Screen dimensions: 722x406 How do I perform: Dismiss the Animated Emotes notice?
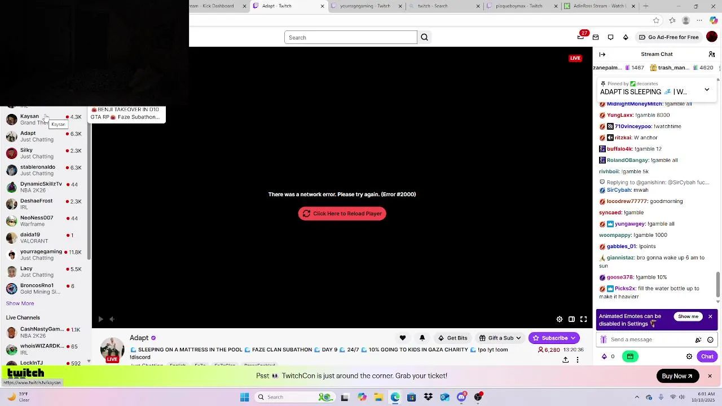710,316
